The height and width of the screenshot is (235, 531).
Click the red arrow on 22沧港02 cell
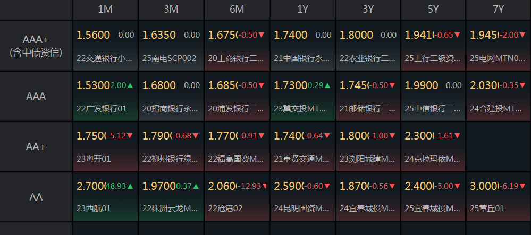(265, 186)
